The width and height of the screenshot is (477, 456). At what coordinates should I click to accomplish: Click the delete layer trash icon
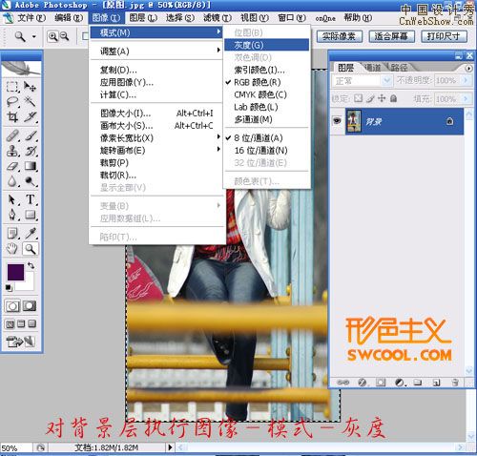point(455,382)
